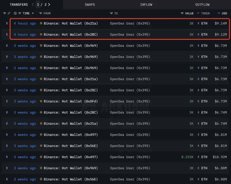Image resolution: width=231 pixels, height=184 pixels.
Task: Open the USD column filter
Action: [219, 13]
